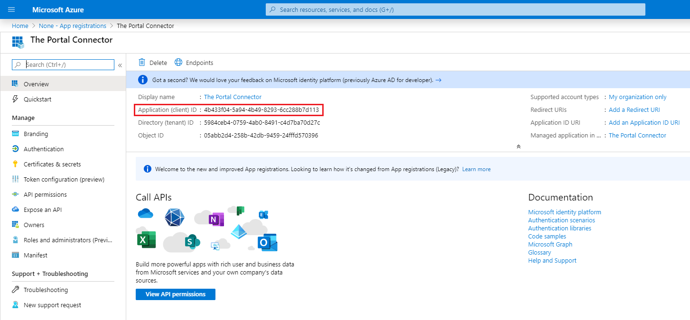Click the Certificates & secrets key icon
The height and width of the screenshot is (320, 690).
[15, 164]
